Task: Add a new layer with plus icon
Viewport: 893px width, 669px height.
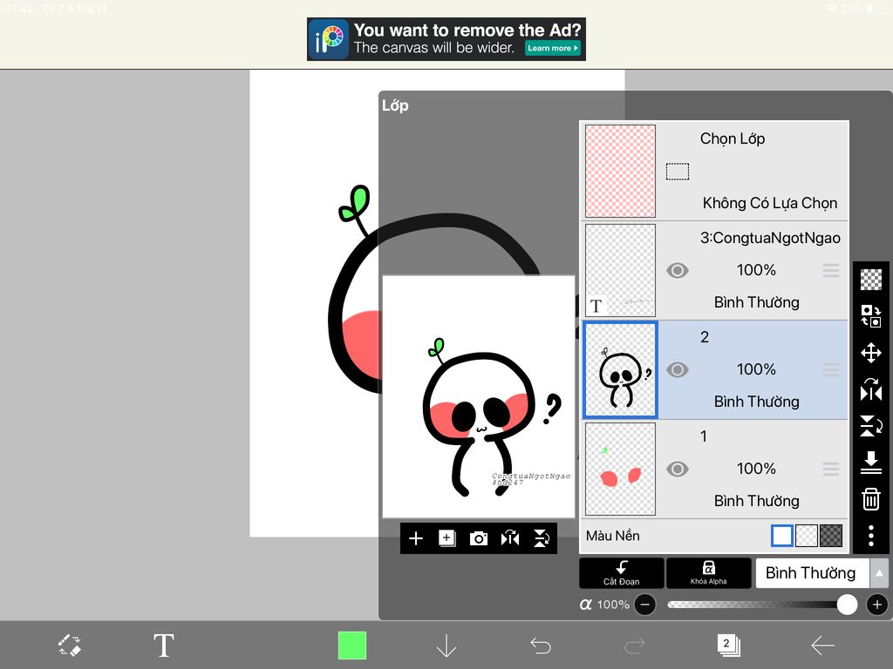Action: click(x=416, y=538)
